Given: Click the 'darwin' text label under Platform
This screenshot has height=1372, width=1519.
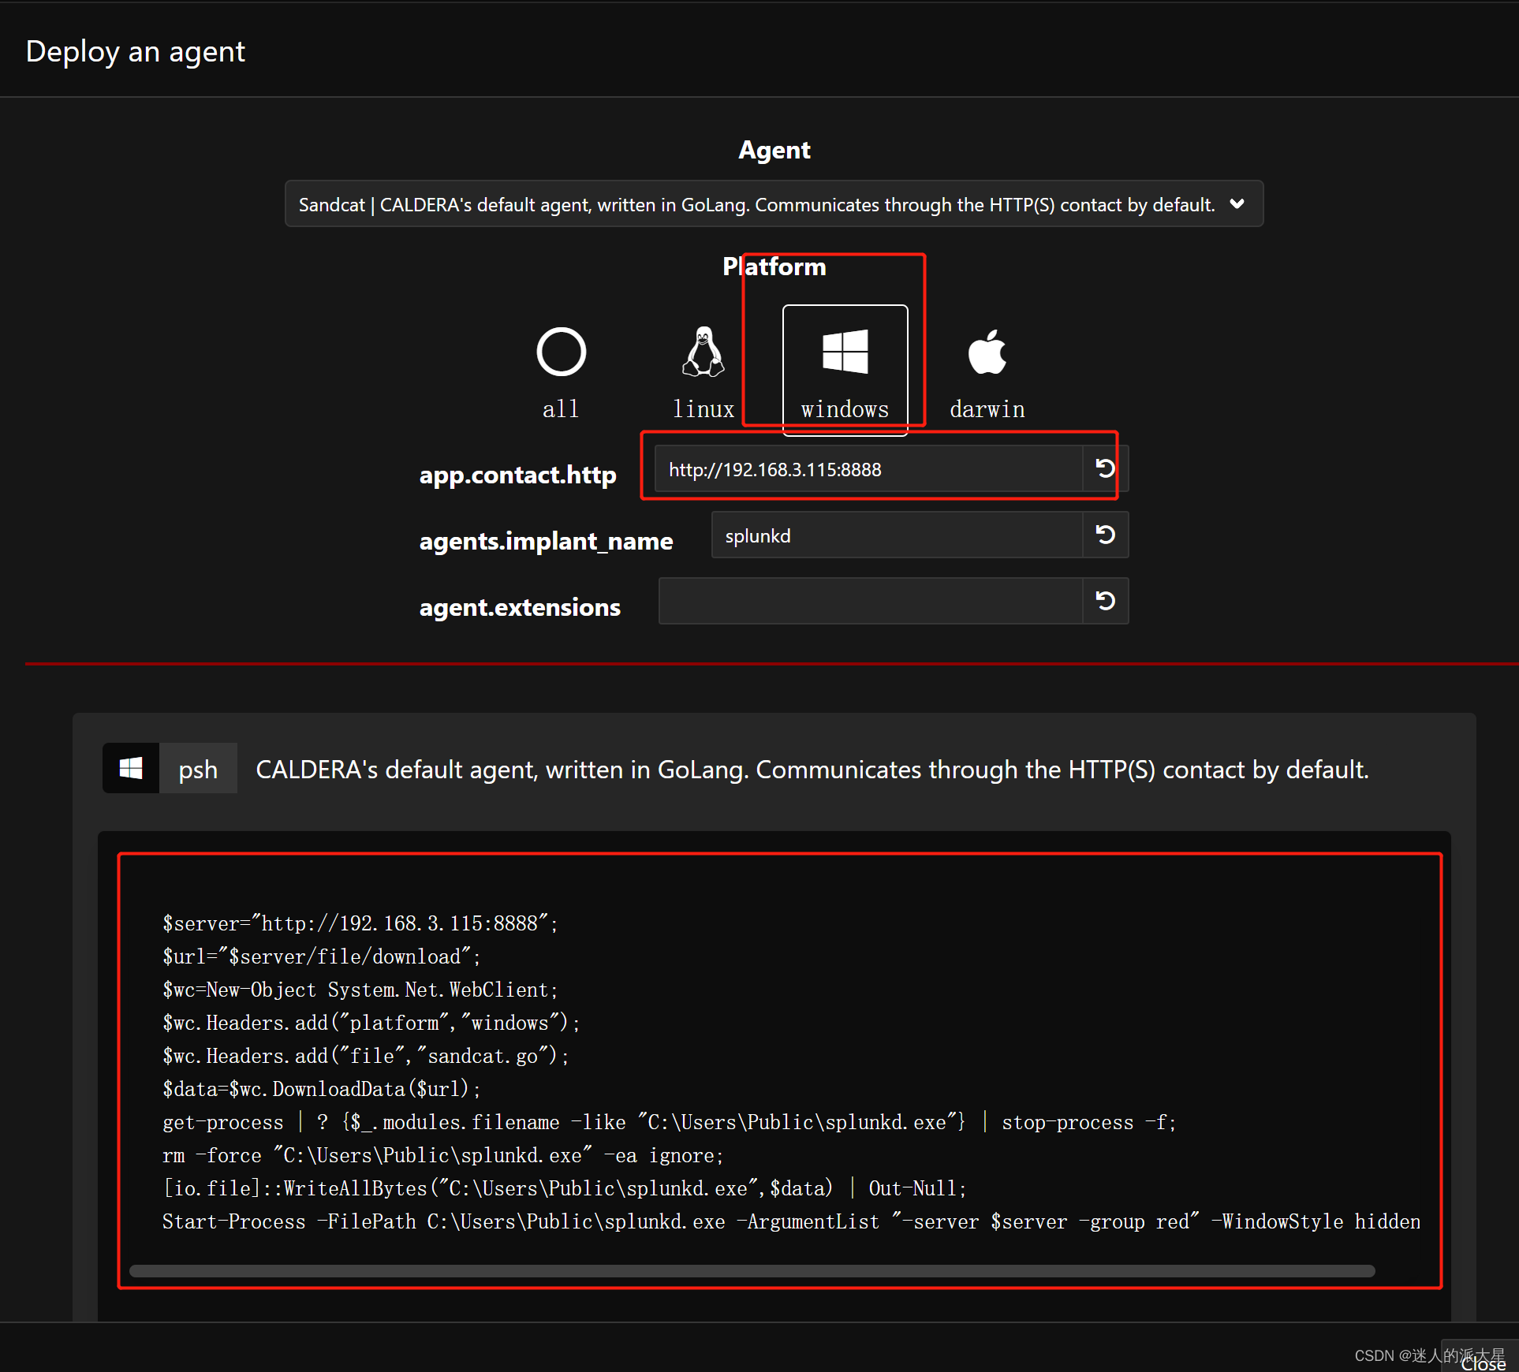Looking at the screenshot, I should 987,409.
